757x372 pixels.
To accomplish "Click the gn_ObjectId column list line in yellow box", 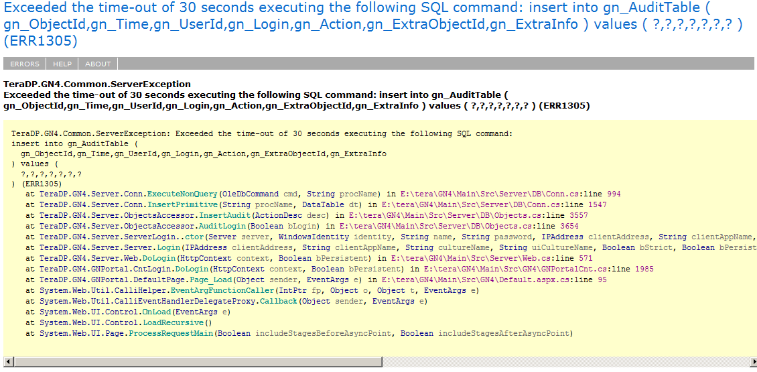I will [203, 153].
